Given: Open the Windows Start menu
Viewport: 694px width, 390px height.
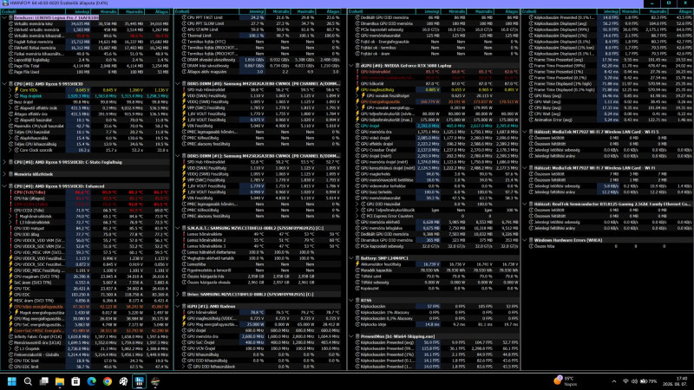Looking at the screenshot, I should (x=12, y=381).
